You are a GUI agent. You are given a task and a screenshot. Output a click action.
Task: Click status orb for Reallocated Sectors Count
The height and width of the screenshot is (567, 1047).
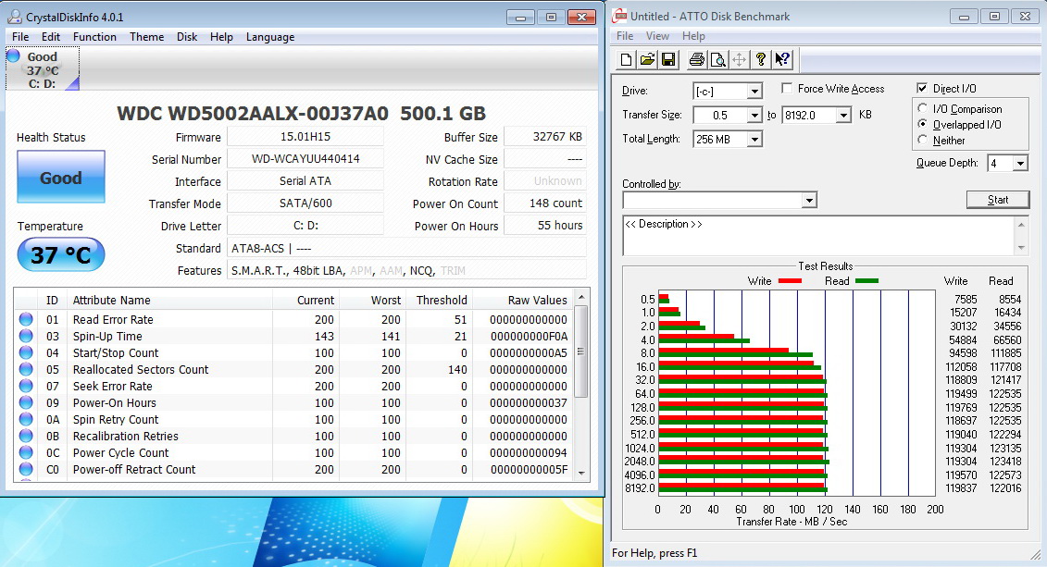26,370
